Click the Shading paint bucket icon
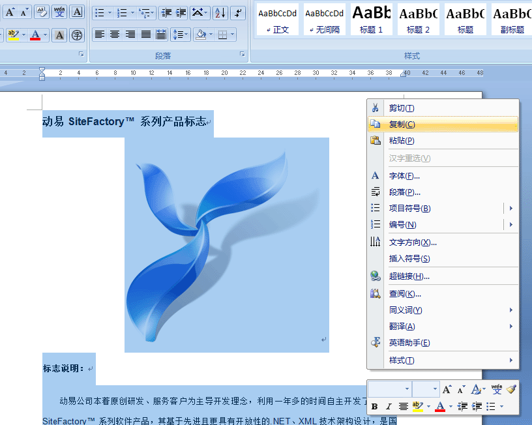Viewport: 532px width, 425px height. (x=201, y=35)
